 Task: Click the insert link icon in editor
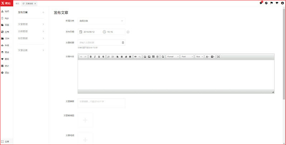(135, 57)
